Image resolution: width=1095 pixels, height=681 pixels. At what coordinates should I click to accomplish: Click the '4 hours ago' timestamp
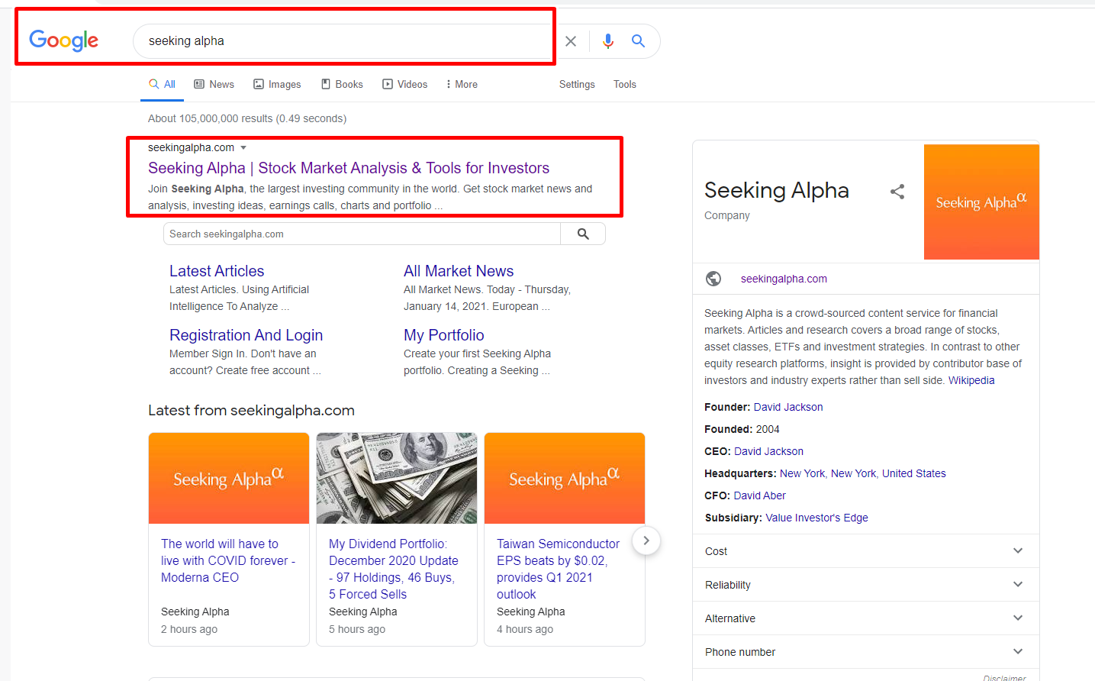click(x=525, y=629)
